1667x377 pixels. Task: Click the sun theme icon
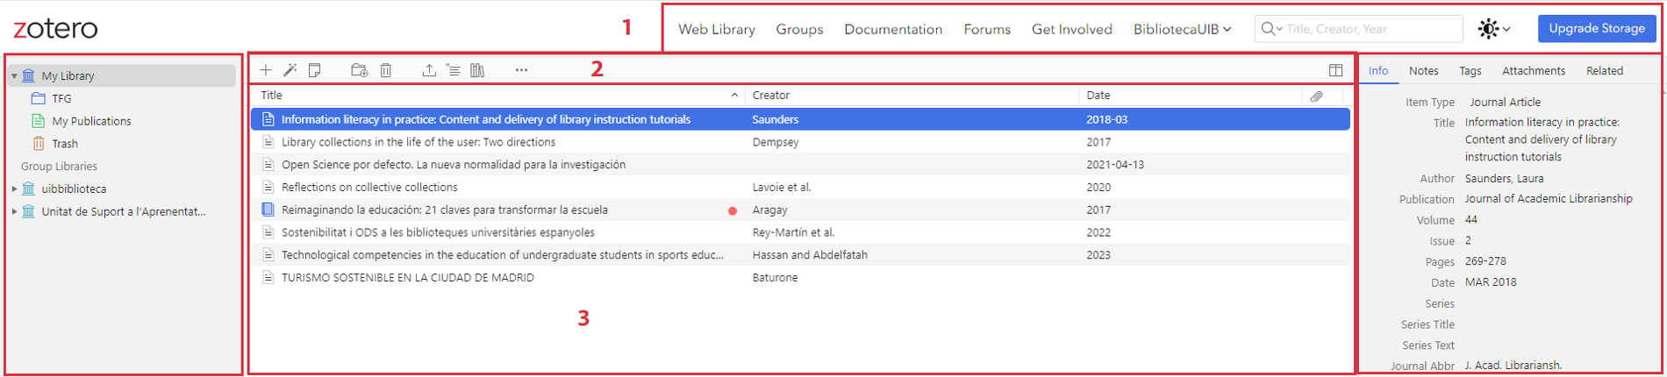(x=1488, y=29)
